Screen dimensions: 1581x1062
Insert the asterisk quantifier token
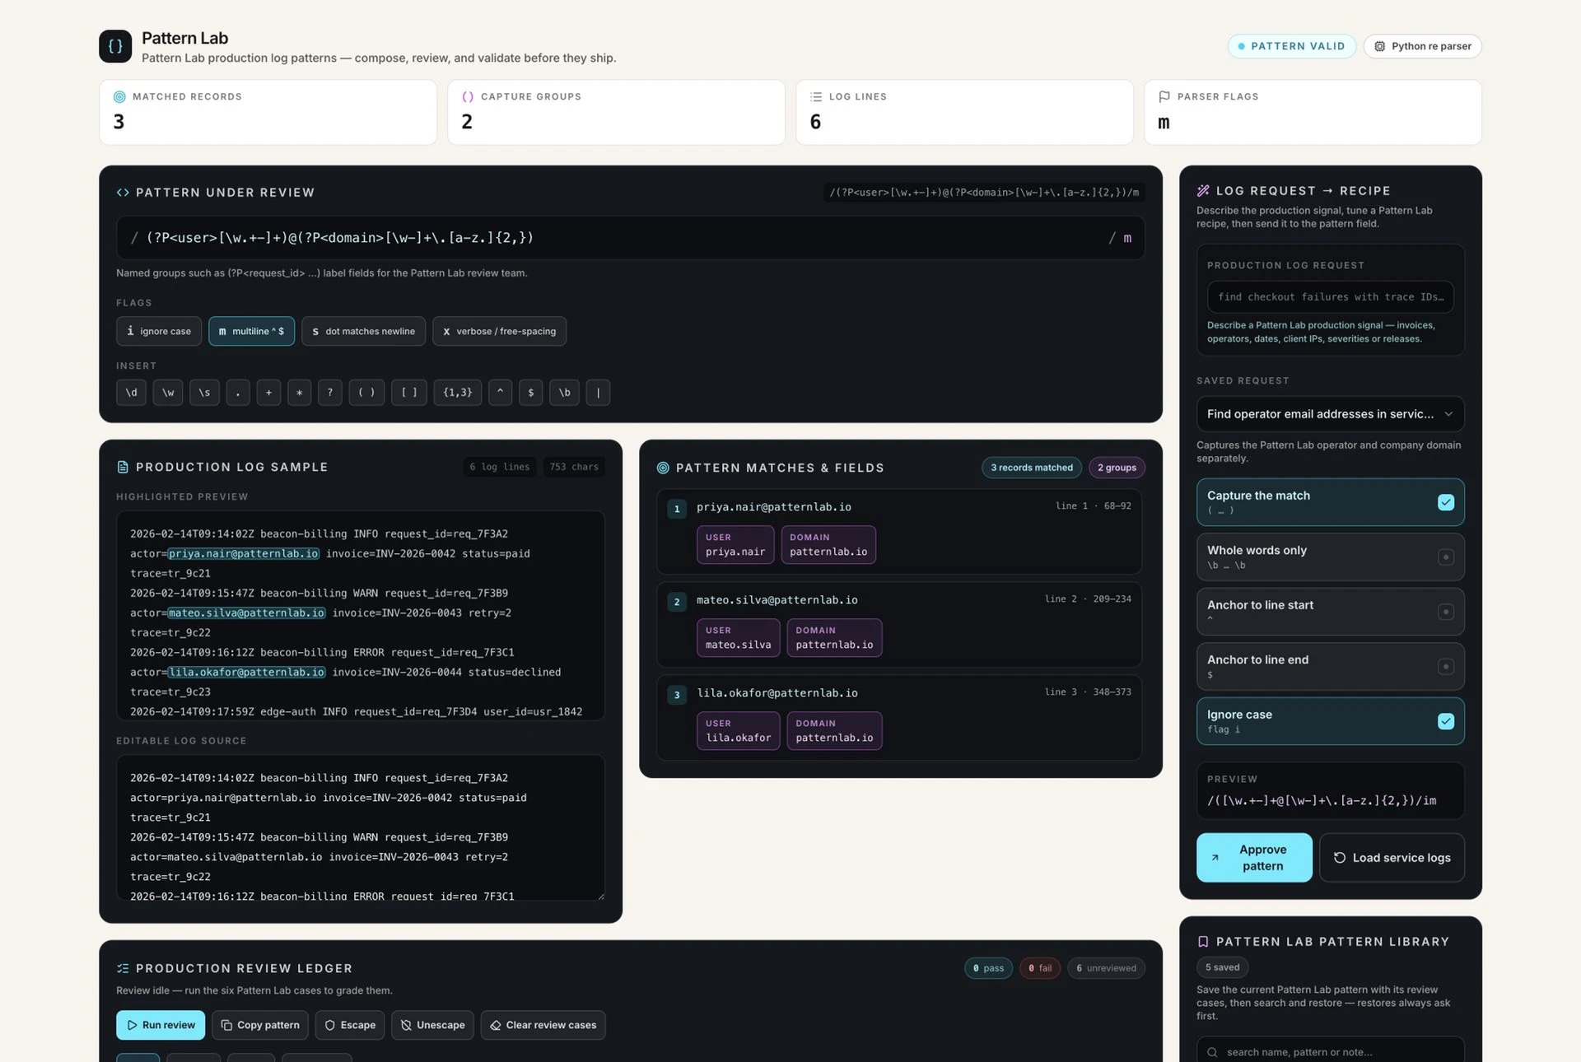(299, 393)
